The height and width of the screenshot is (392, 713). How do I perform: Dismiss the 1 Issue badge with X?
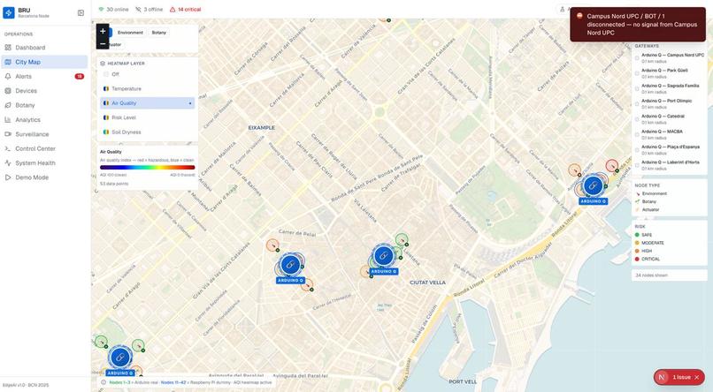point(696,377)
